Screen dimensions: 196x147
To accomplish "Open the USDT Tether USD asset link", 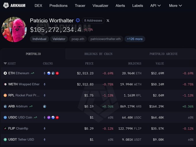I will point(21,139).
